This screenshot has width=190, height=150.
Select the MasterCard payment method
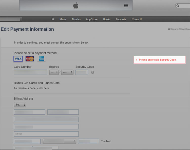30,59
